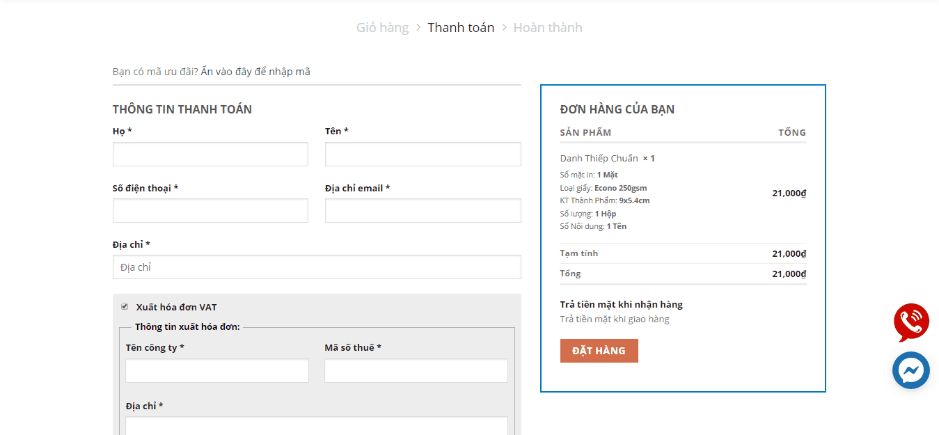Focus the billing Địa chỉ placeholder field

click(x=317, y=267)
